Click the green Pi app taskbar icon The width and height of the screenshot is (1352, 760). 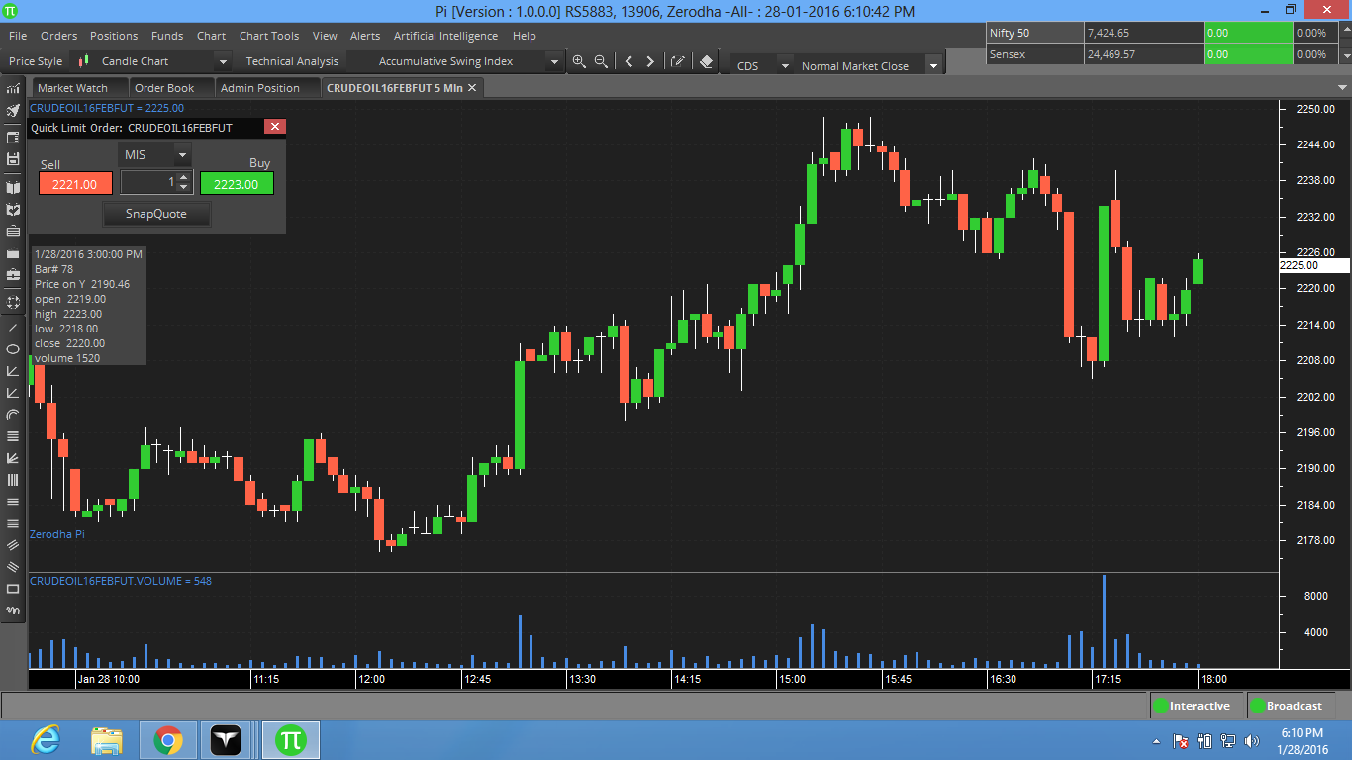(x=291, y=739)
